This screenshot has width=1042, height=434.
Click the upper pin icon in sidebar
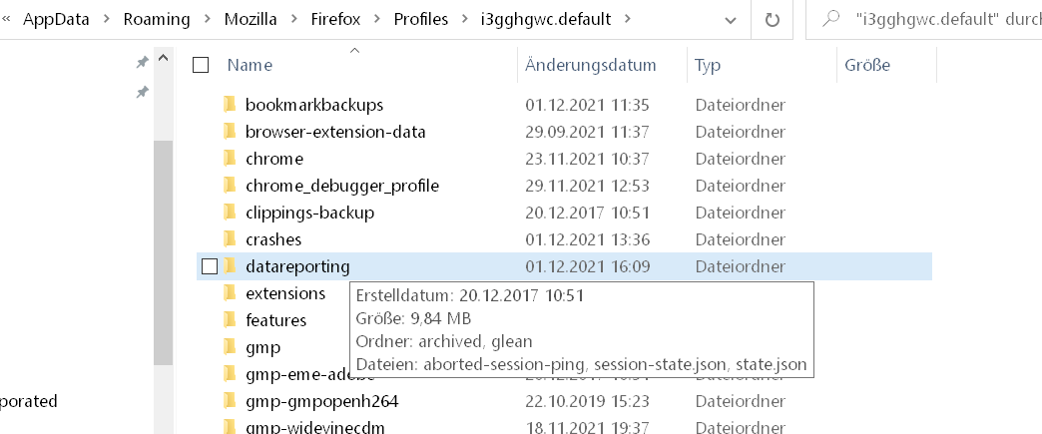[x=143, y=62]
